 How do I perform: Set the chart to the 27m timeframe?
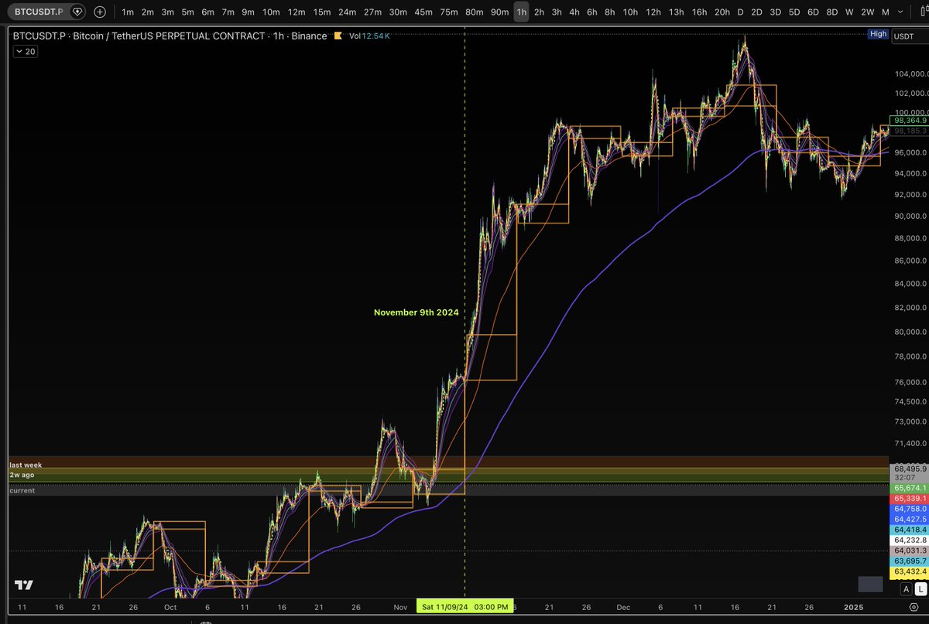[x=372, y=12]
